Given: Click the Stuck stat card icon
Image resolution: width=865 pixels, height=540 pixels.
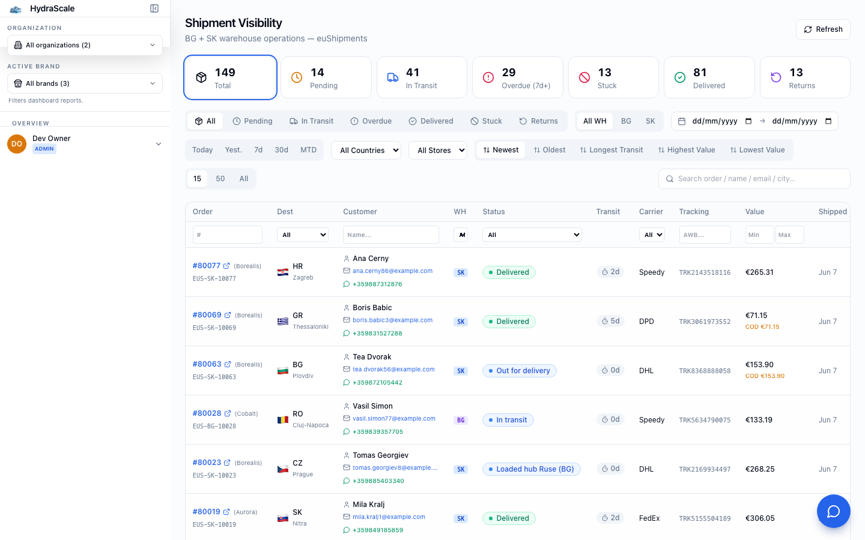Looking at the screenshot, I should (584, 77).
